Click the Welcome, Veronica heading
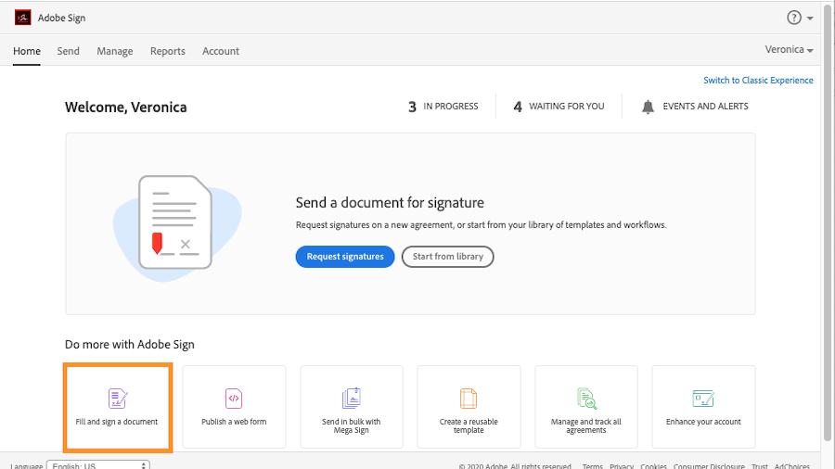This screenshot has width=835, height=469. click(125, 107)
